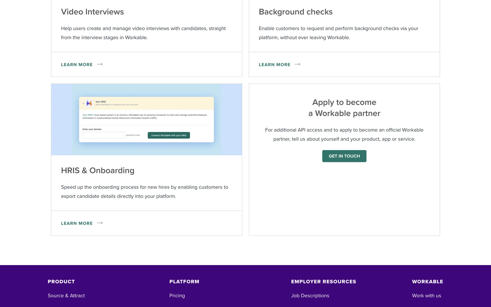The image size is (491, 307).
Task: Click the Video Interviews card heading
Action: pyautogui.click(x=92, y=12)
